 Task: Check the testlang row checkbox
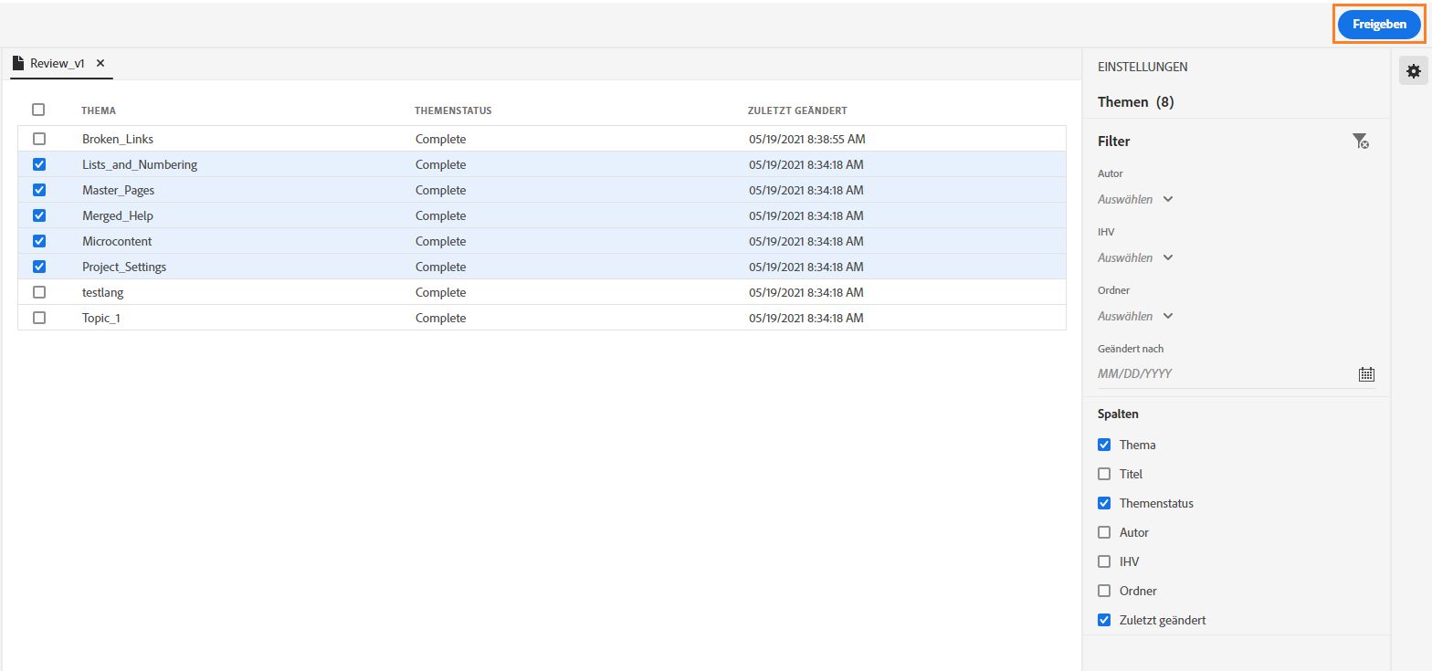(x=38, y=292)
